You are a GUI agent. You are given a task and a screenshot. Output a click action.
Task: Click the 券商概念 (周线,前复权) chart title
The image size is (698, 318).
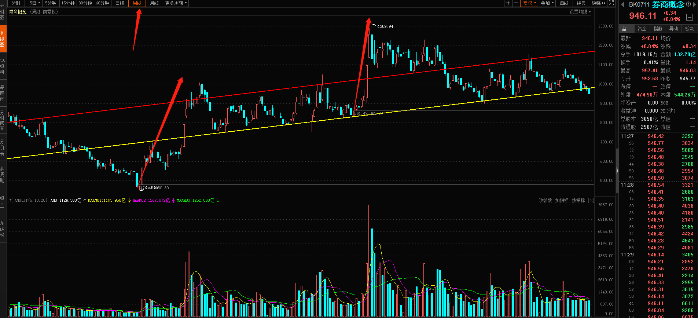(33, 12)
